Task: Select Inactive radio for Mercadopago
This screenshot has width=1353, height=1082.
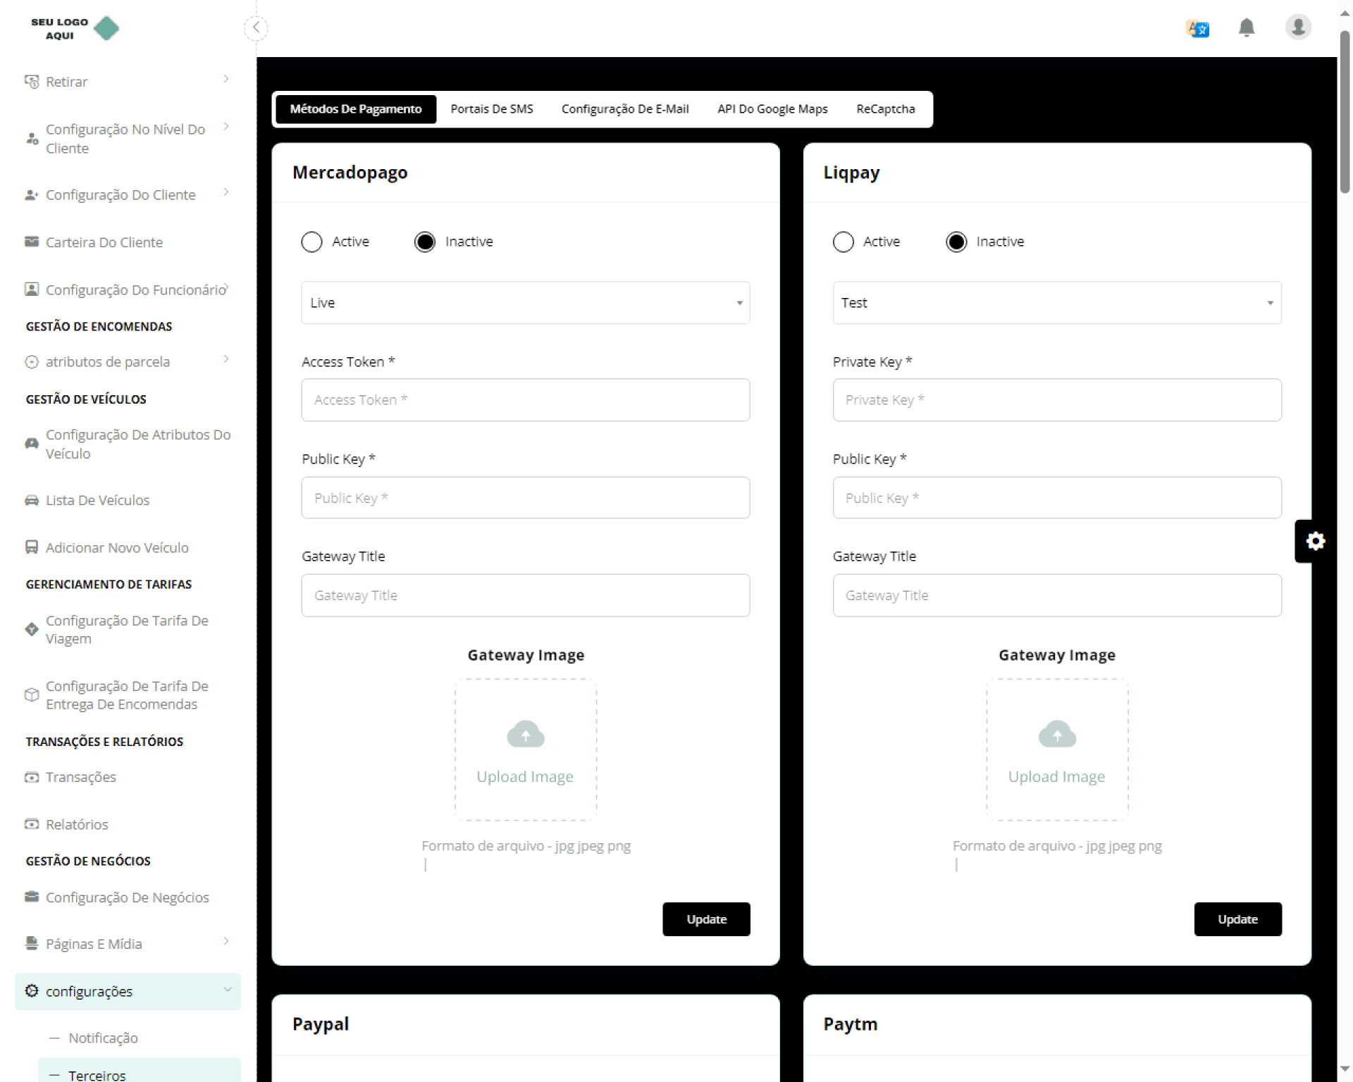Action: tap(425, 242)
